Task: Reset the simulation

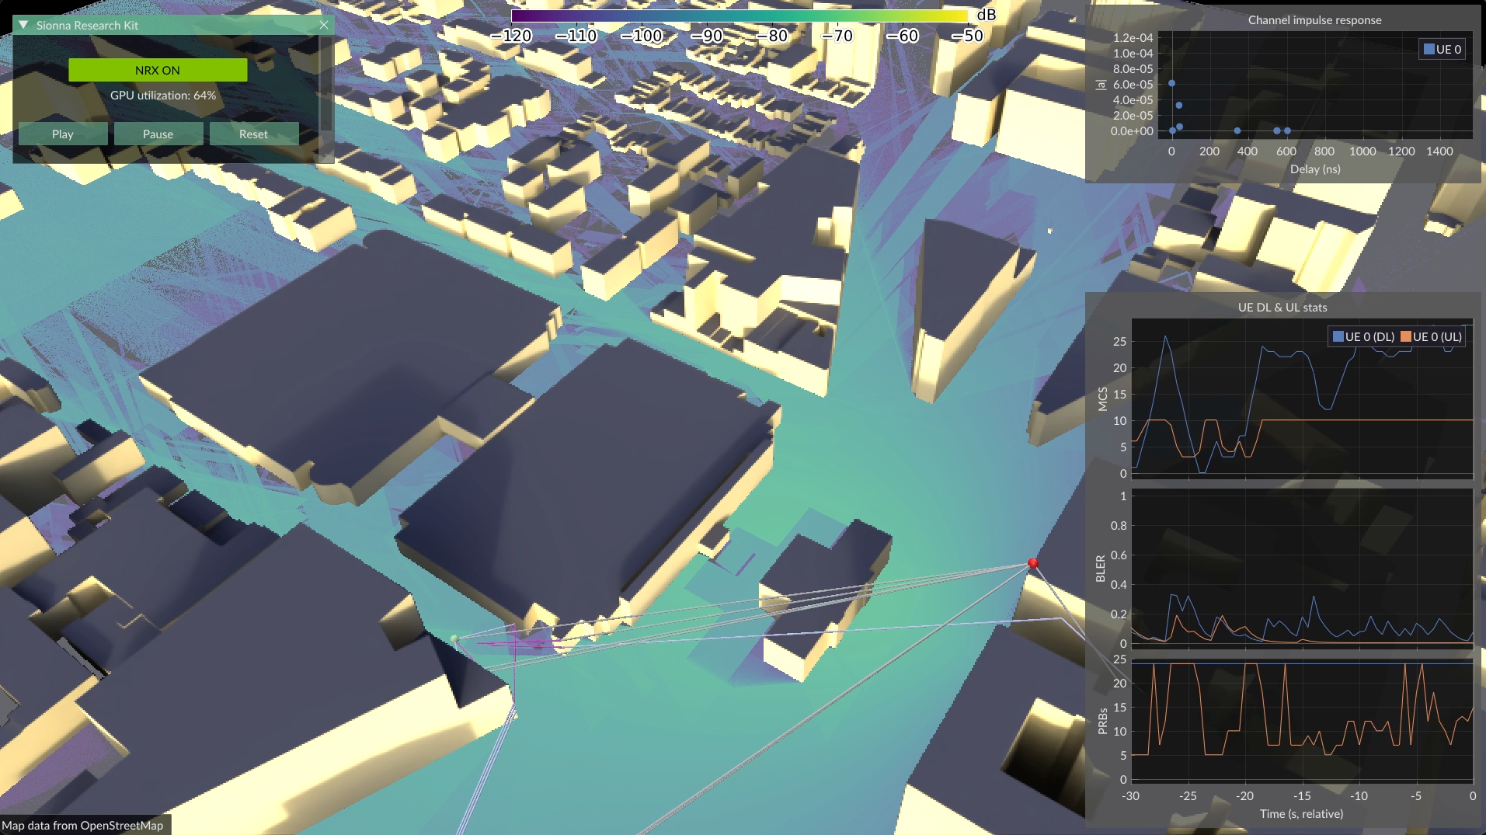Action: pos(253,134)
